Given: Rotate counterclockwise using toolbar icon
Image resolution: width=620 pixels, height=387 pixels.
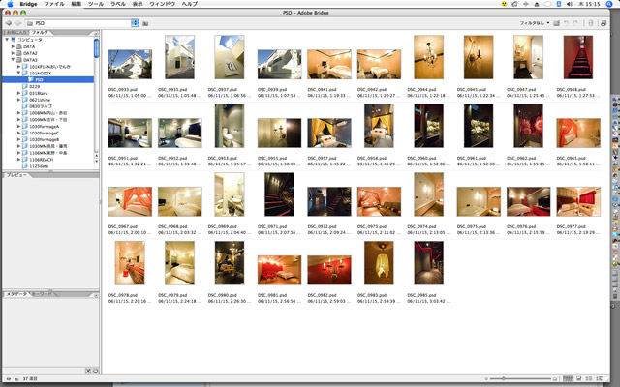Looking at the screenshot, I should (x=566, y=23).
